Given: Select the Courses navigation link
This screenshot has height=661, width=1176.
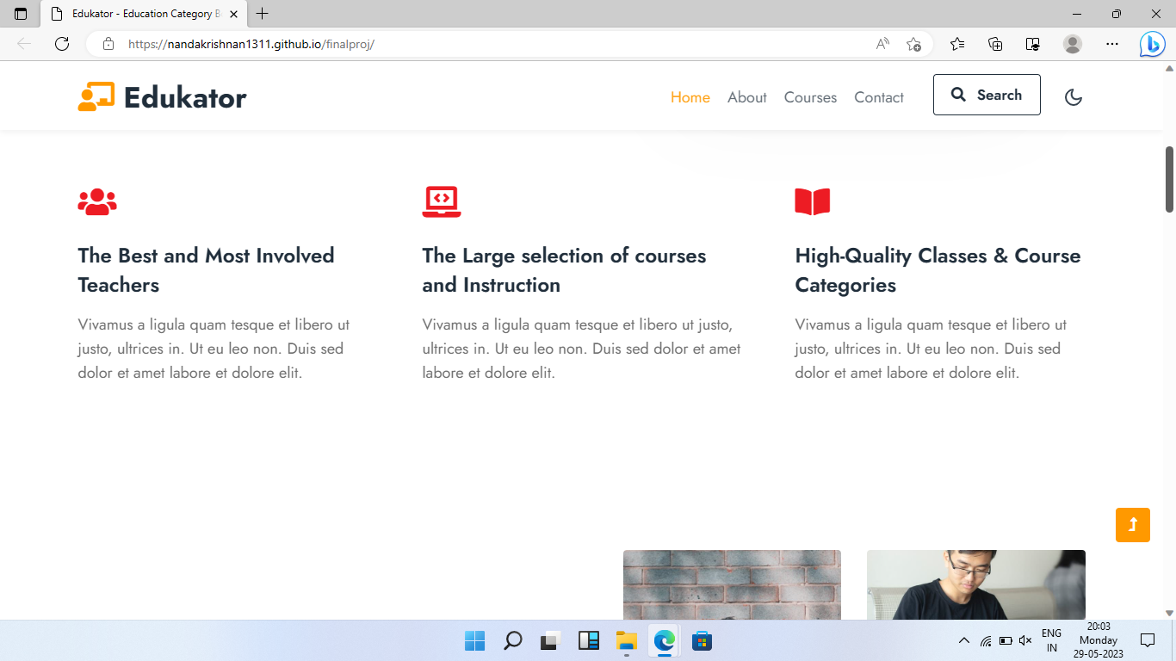Looking at the screenshot, I should pos(809,97).
